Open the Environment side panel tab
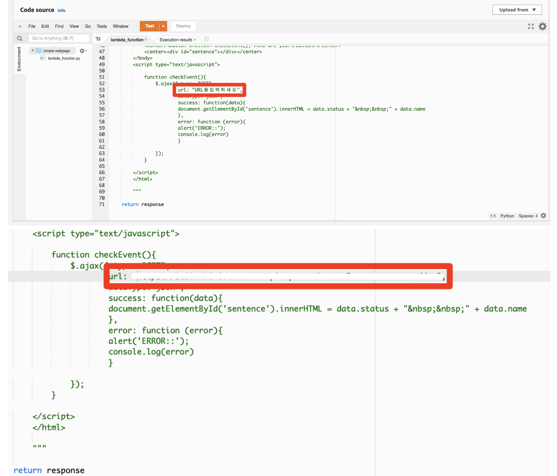Screen dimensions: 557x476 [19, 59]
